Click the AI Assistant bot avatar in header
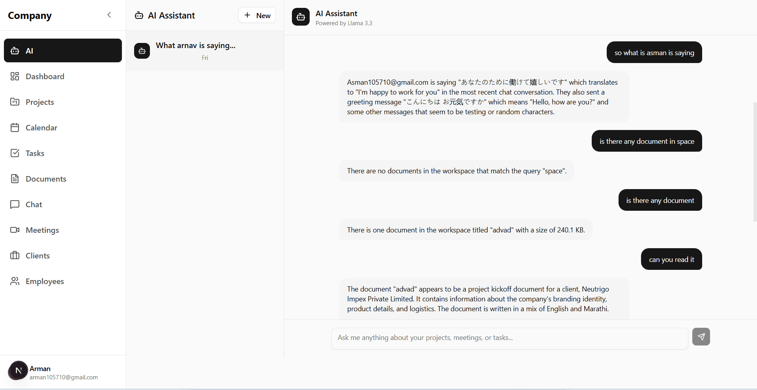 (x=301, y=17)
